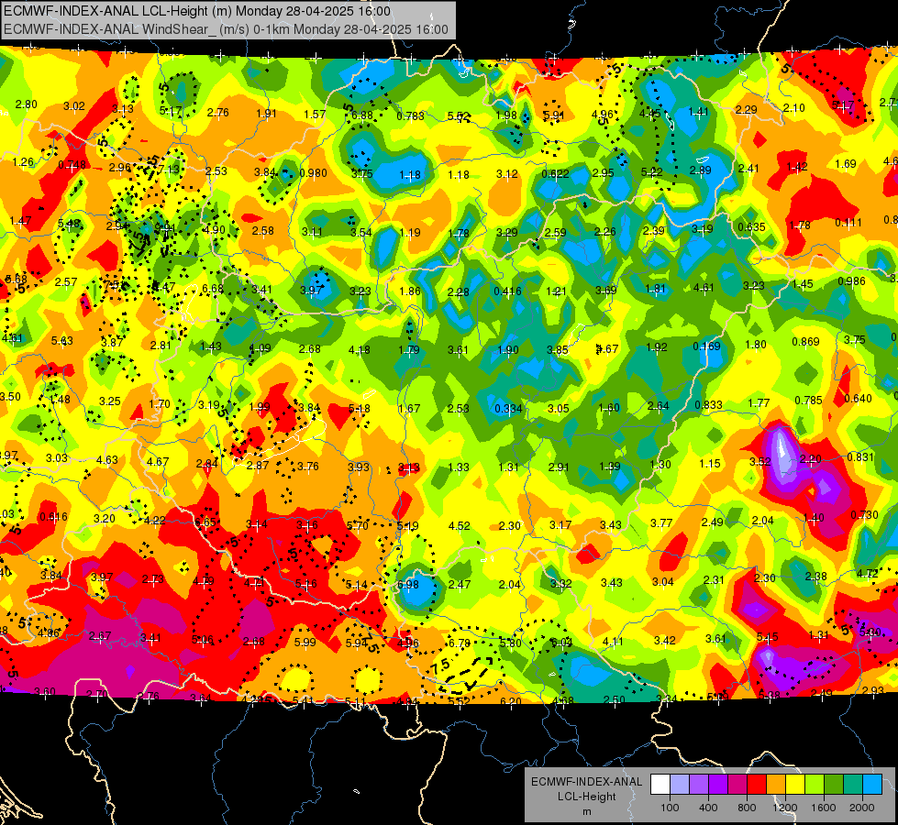Click the wind shear value 0.869
Viewport: 898px width, 825px height.
point(805,342)
